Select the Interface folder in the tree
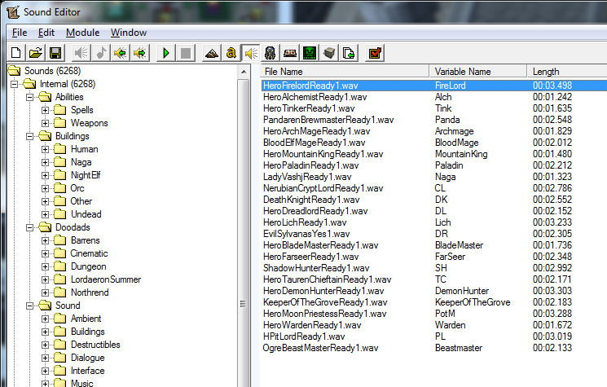This screenshot has width=607, height=387. coord(87,371)
